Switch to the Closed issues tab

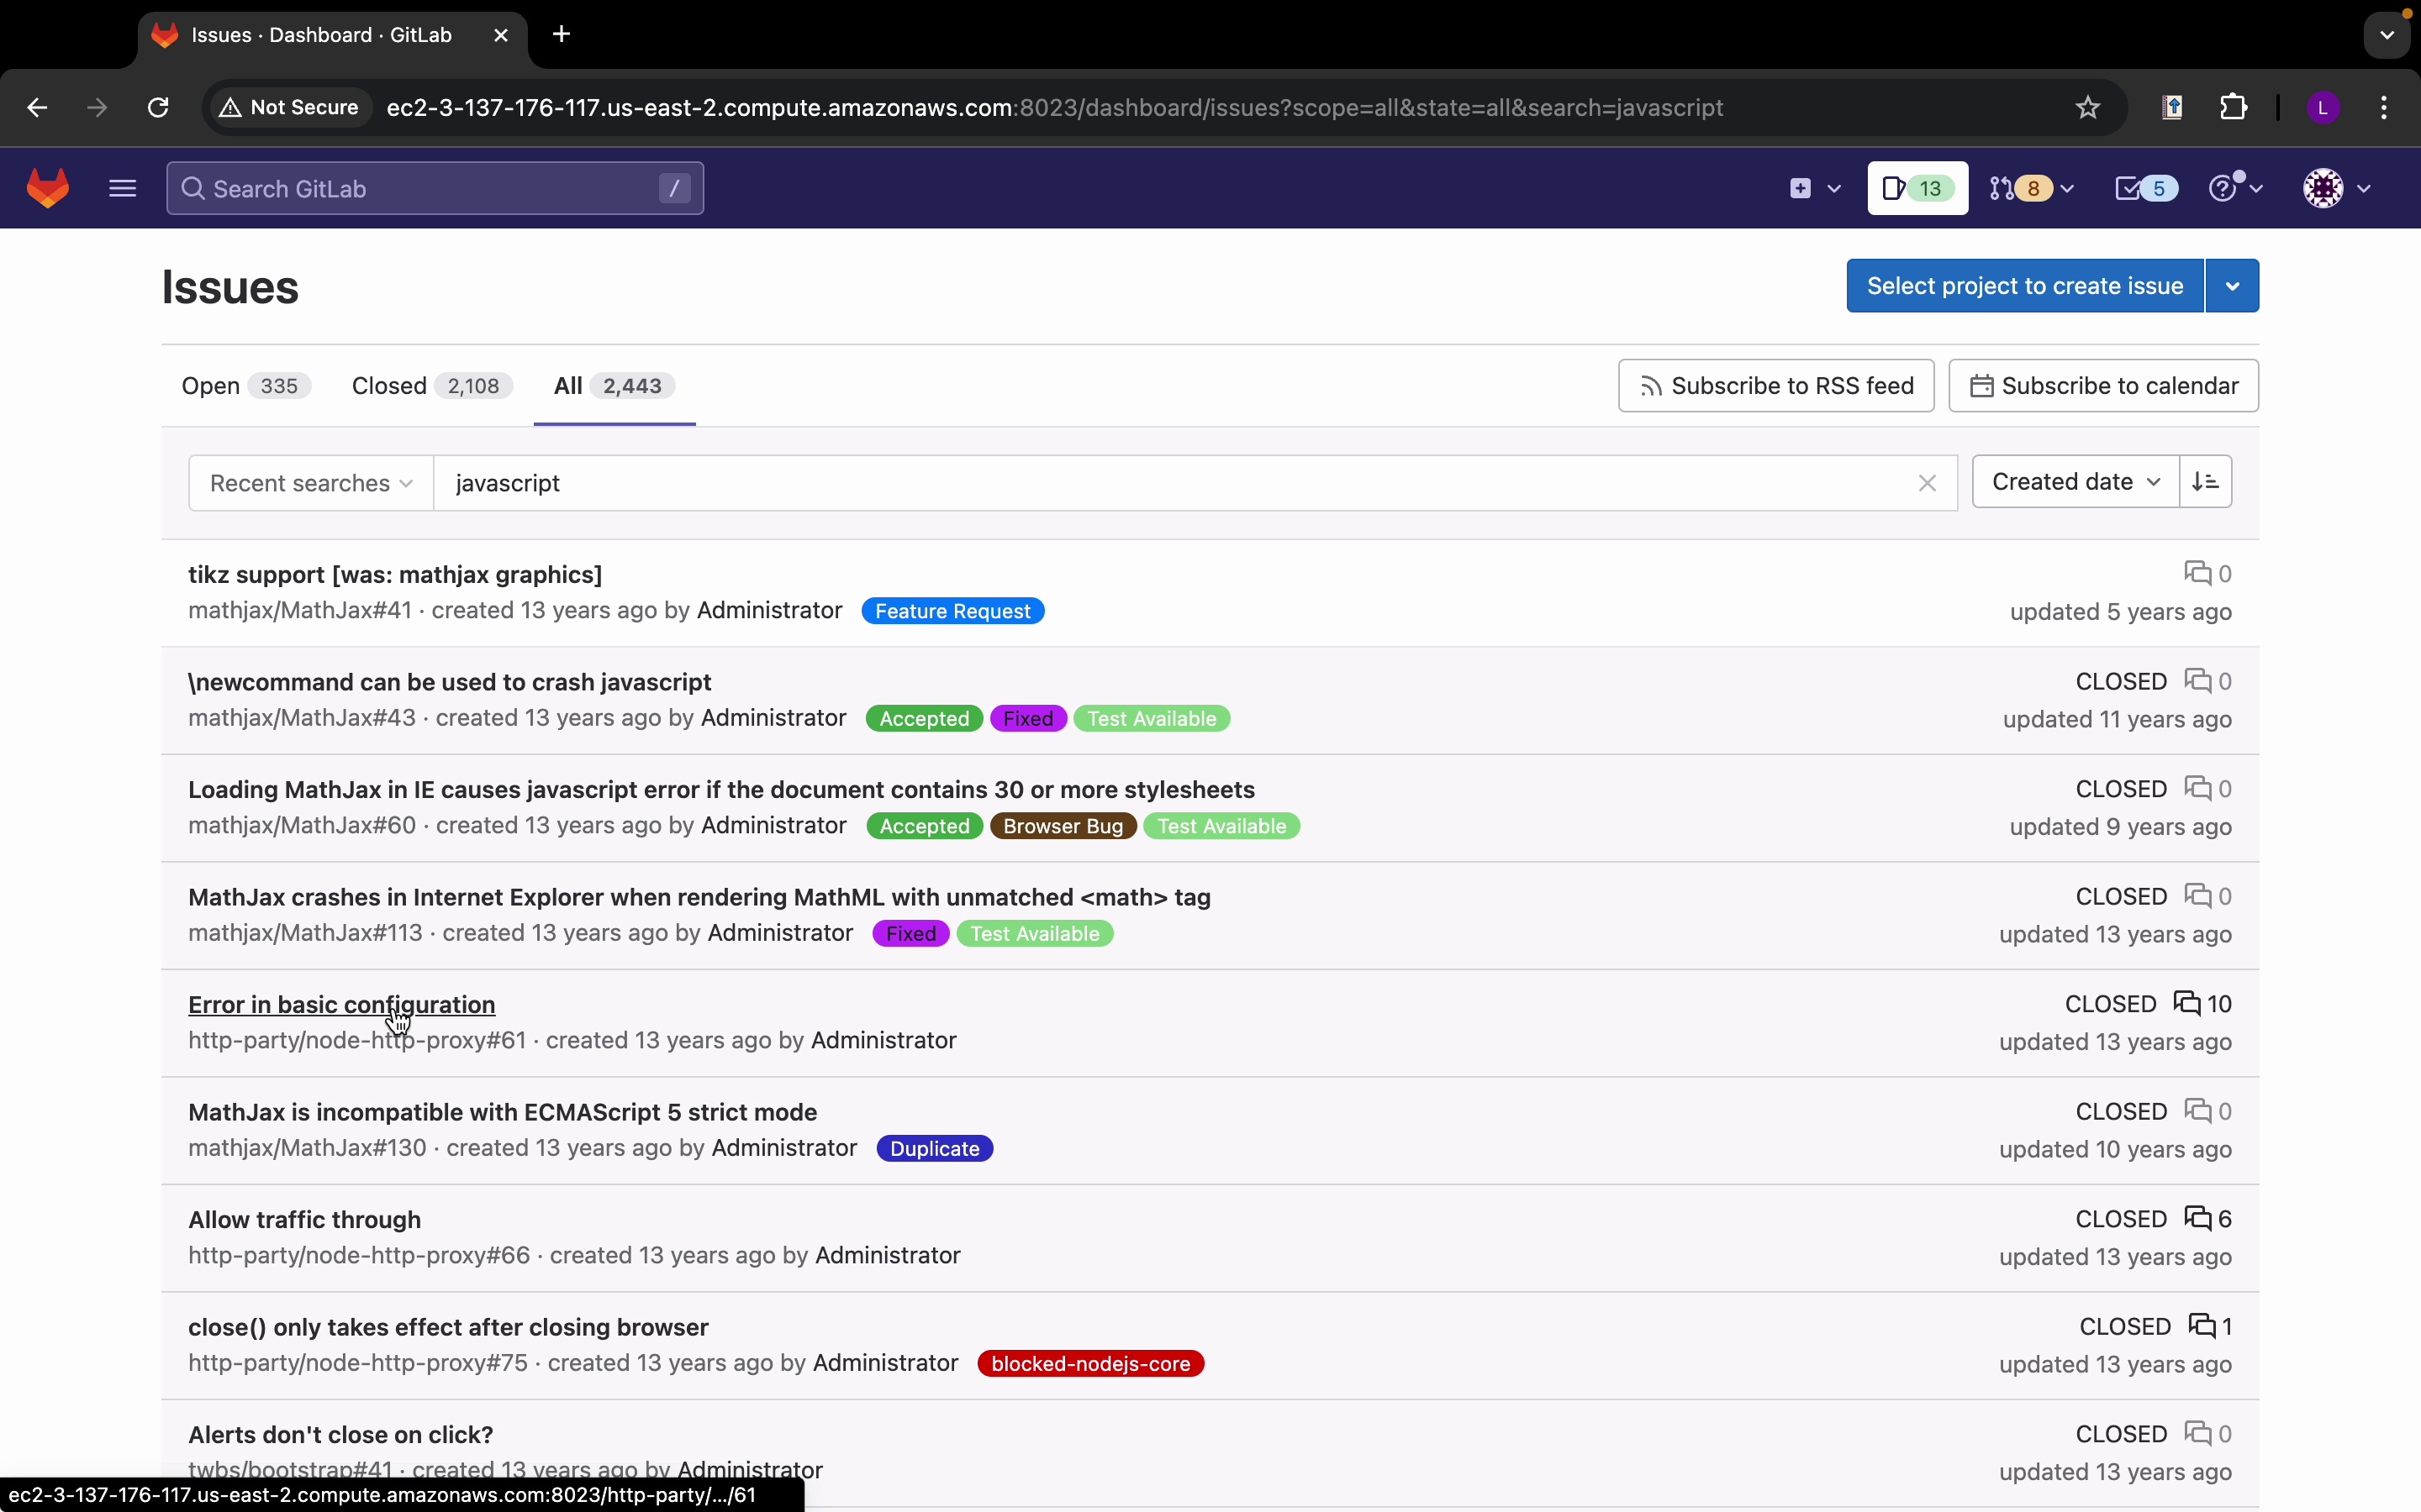click(431, 386)
